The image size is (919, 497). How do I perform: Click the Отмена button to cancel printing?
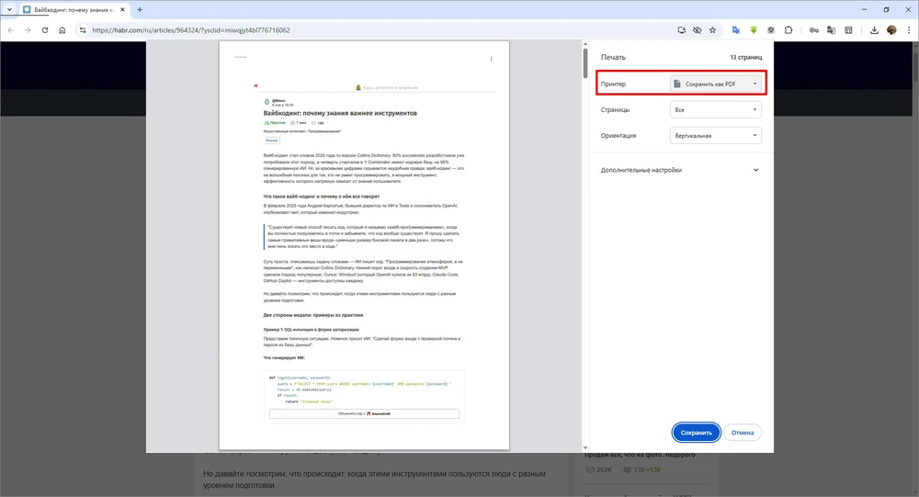click(743, 432)
